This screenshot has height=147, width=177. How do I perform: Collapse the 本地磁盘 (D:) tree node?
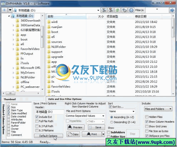[x=9, y=16]
